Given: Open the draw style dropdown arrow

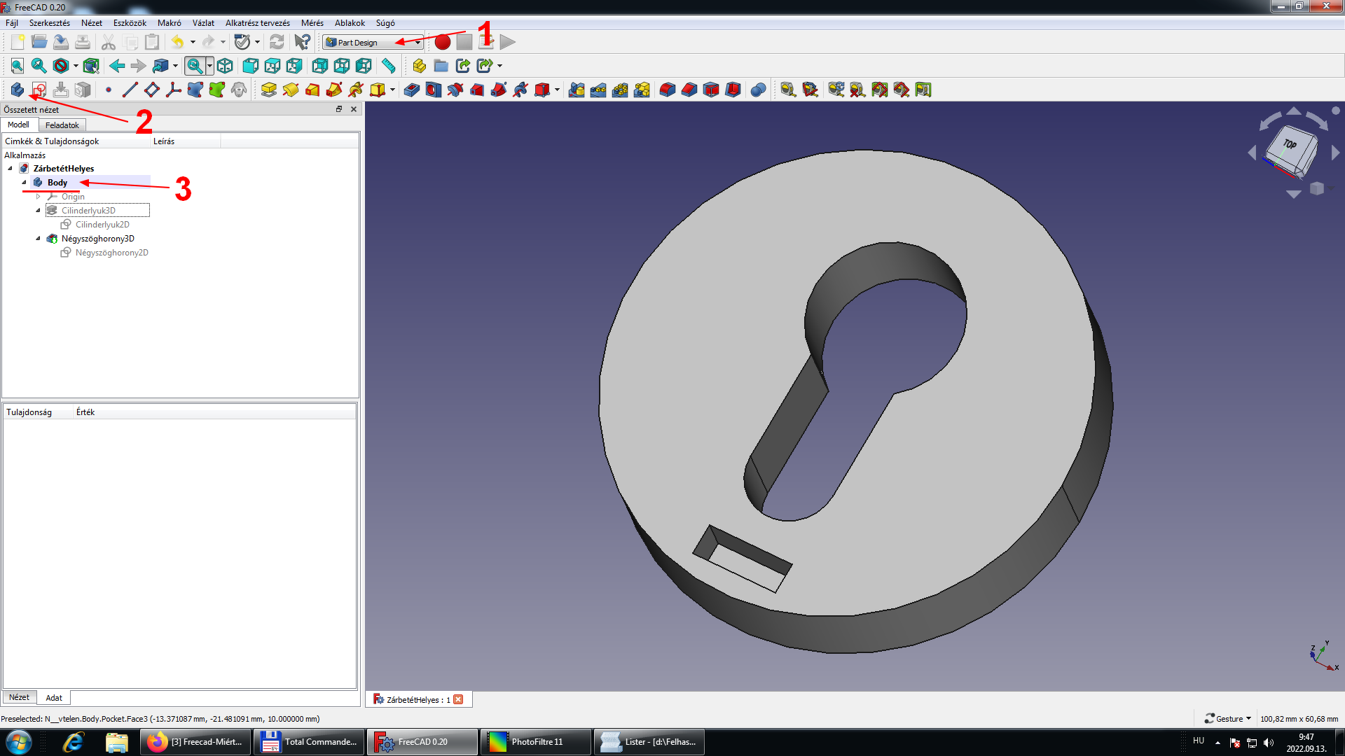Looking at the screenshot, I should (76, 66).
